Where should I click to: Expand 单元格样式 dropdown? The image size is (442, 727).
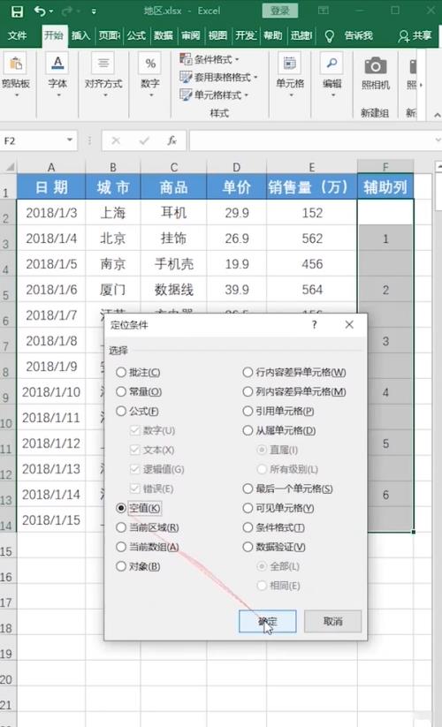(214, 95)
